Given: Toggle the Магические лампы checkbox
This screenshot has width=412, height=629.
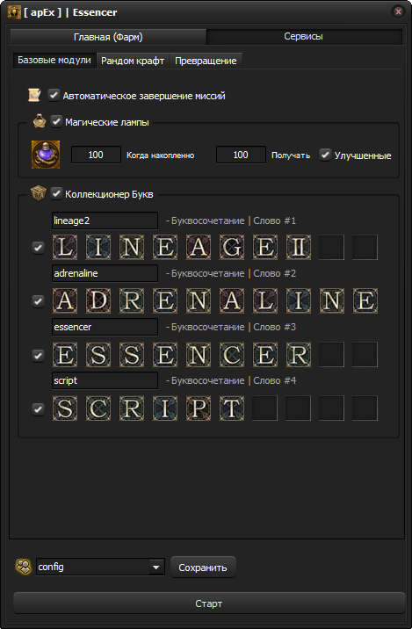Looking at the screenshot, I should (56, 121).
